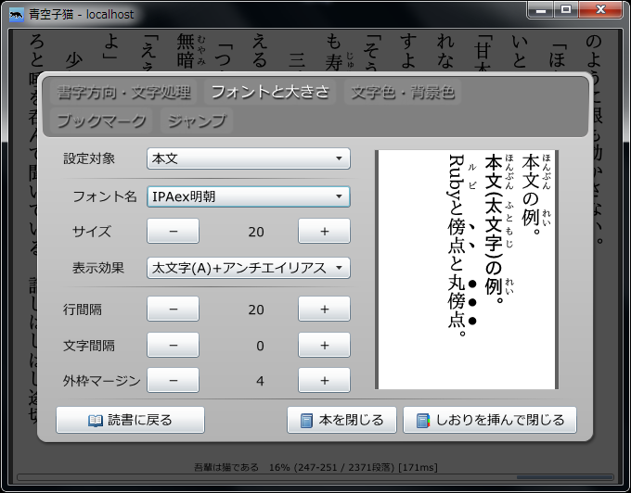
Task: Select the フォントと大きさ tab
Action: 270,92
